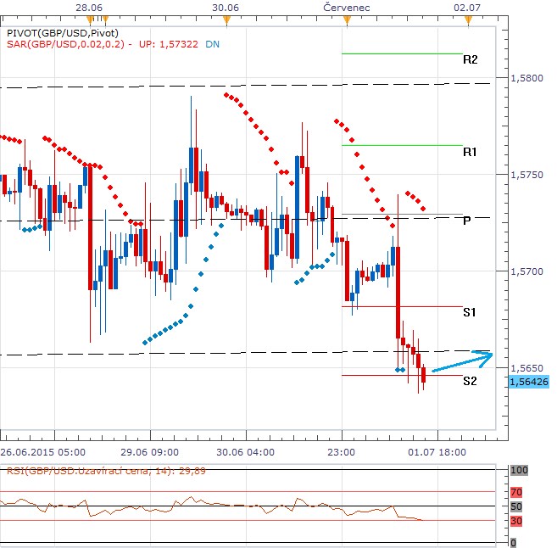Click the red RSI 30 level marker
Image resolution: width=557 pixels, height=548 pixels.
[516, 521]
